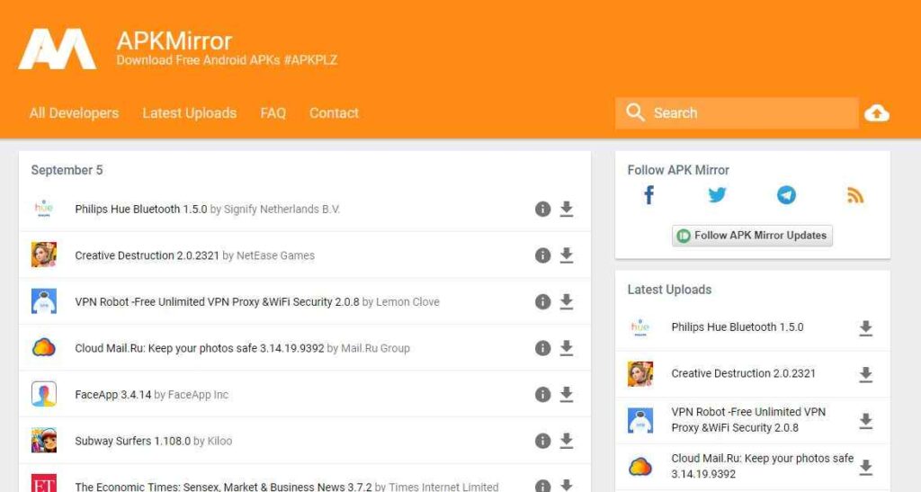Download Philips Hue Bluetooth from September 5 list
This screenshot has width=921, height=492.
567,209
